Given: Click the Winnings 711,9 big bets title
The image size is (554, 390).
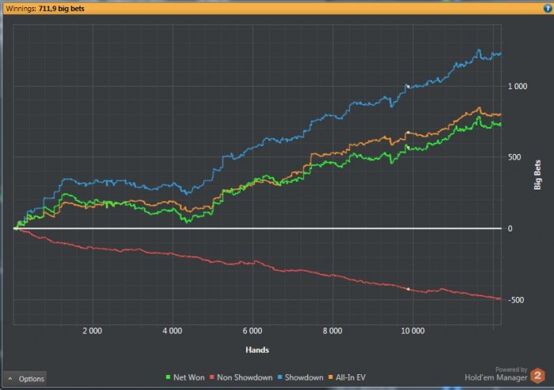Looking at the screenshot, I should click(x=45, y=9).
